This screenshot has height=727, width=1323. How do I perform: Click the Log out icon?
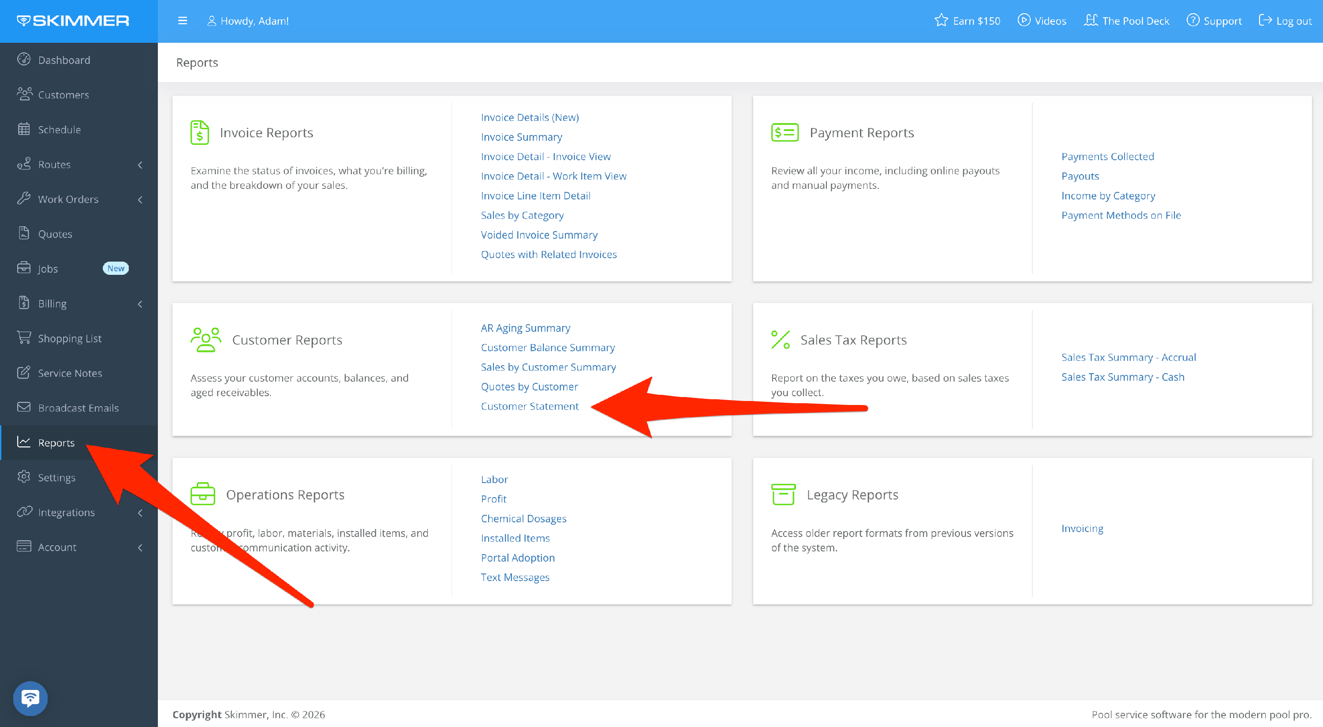pos(1265,21)
